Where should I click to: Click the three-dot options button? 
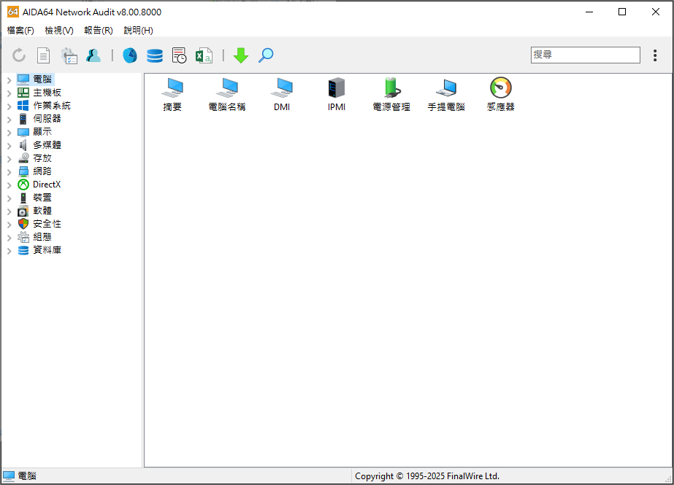point(655,55)
